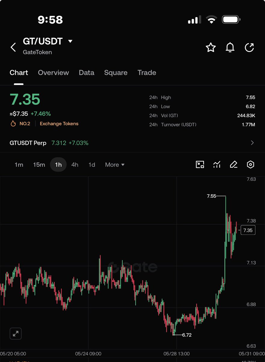Screen dimensions: 265x362
Task: Tap the 24h Low value 6.82
Action: (x=250, y=106)
